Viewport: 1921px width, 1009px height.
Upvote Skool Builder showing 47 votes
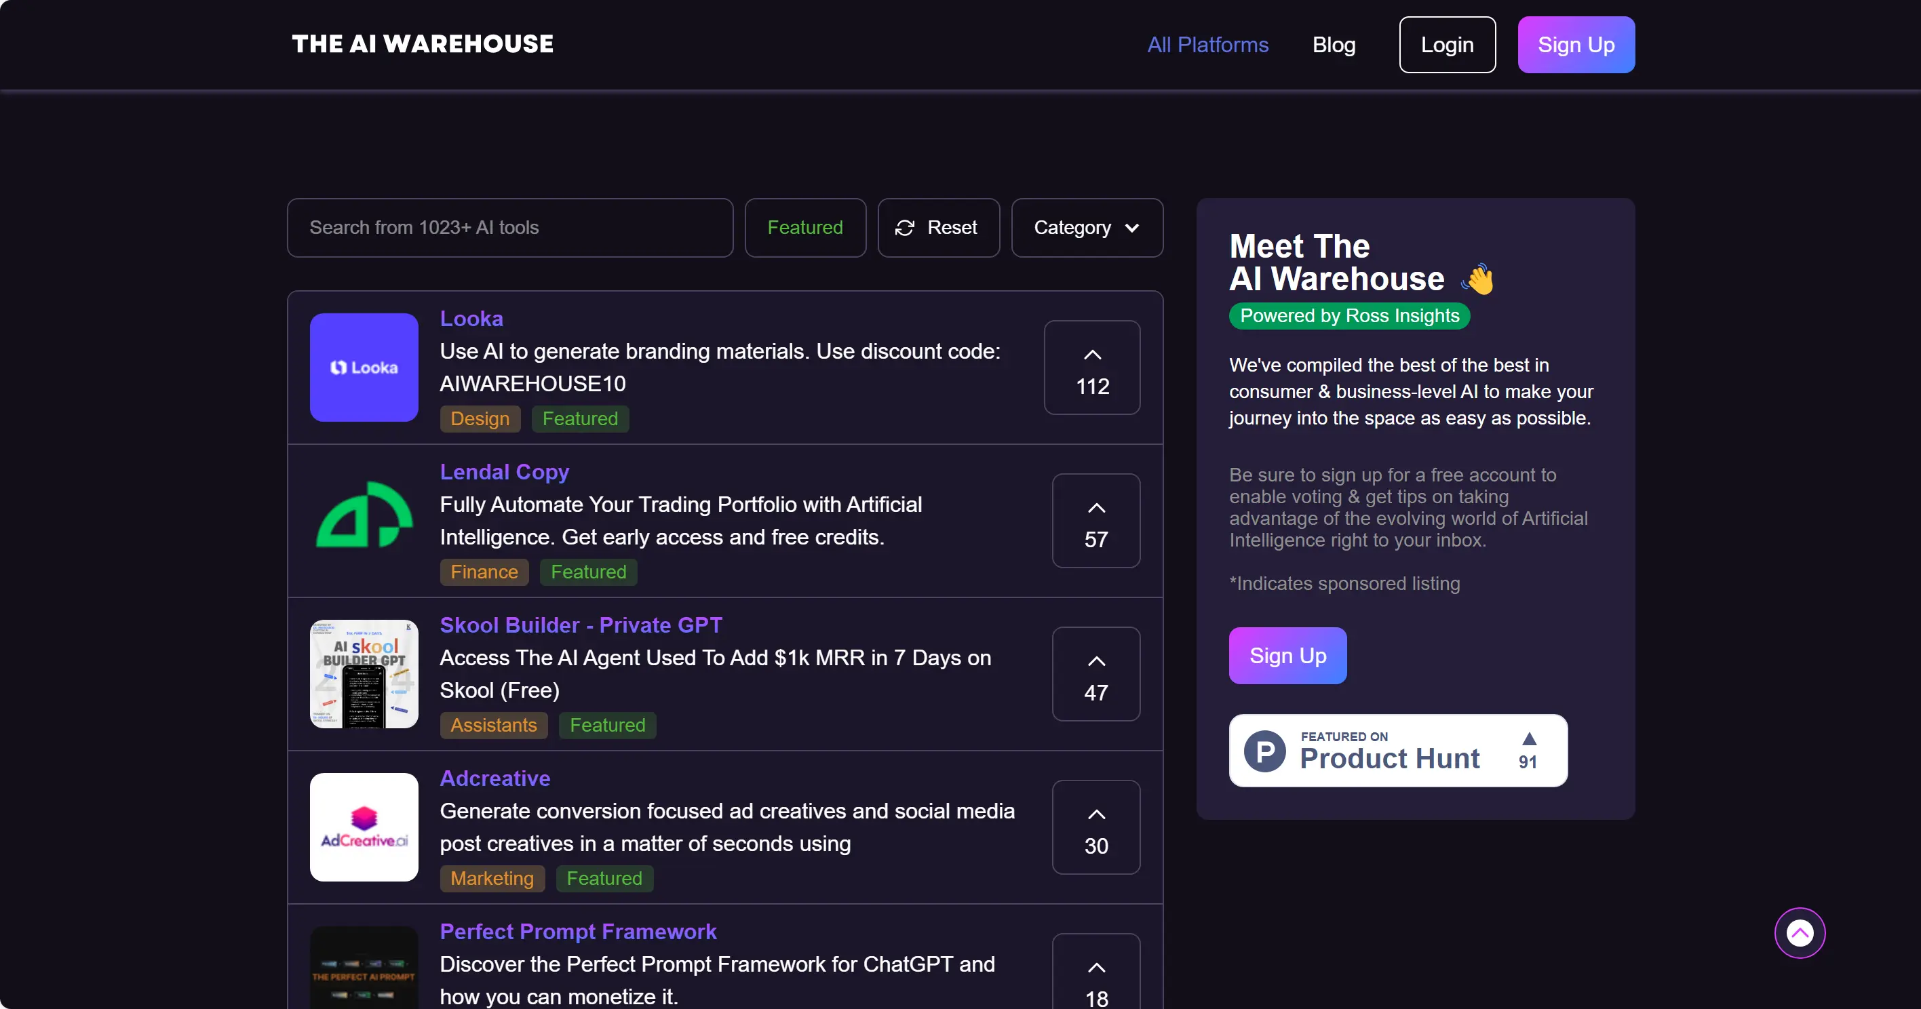point(1095,673)
